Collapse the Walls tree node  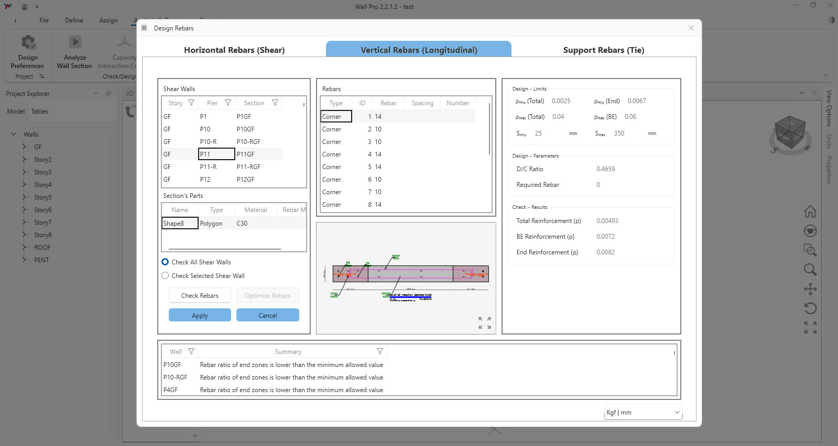tap(14, 135)
